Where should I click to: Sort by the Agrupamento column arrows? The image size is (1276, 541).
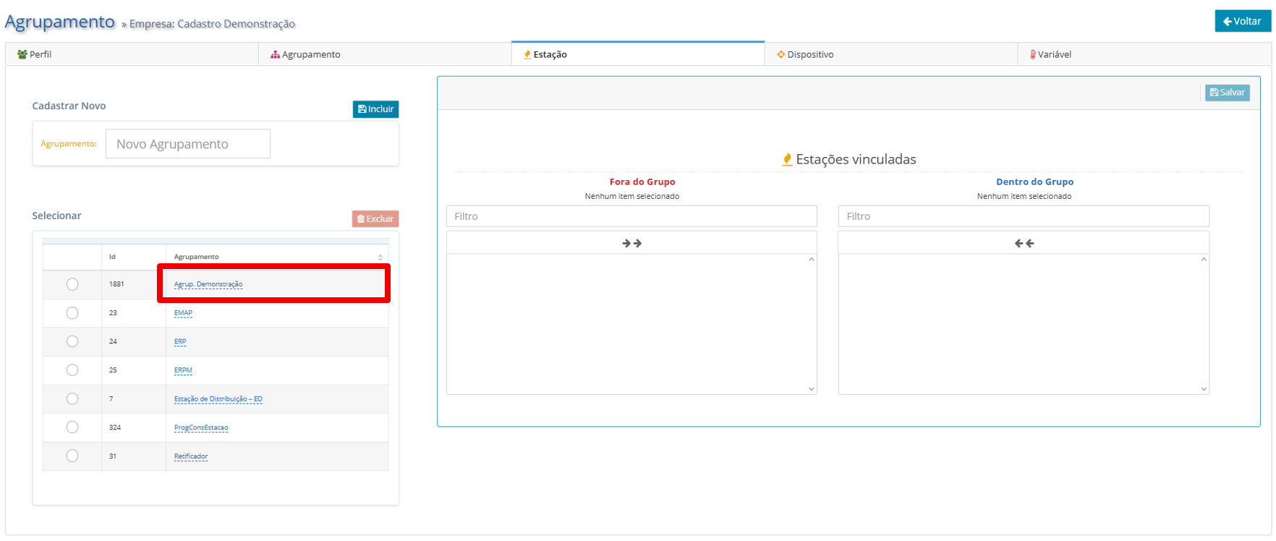pyautogui.click(x=380, y=257)
